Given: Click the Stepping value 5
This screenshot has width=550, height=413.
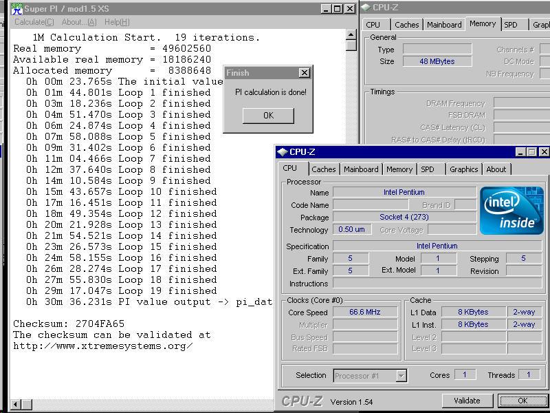Looking at the screenshot, I should [524, 259].
